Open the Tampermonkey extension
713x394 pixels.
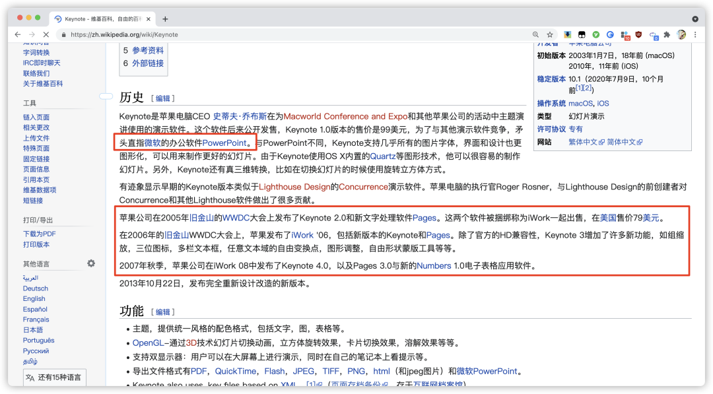tap(582, 34)
